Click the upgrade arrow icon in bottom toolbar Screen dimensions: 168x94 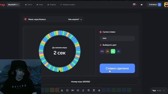[x=83, y=90]
